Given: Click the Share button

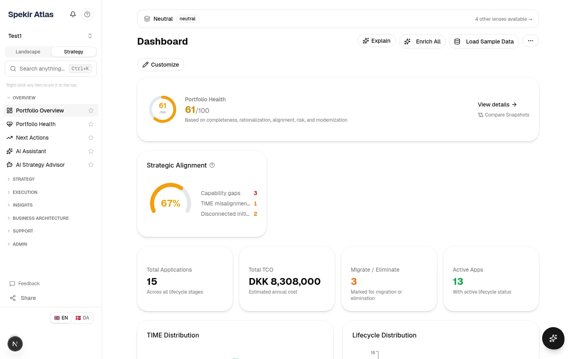Looking at the screenshot, I should point(23,298).
